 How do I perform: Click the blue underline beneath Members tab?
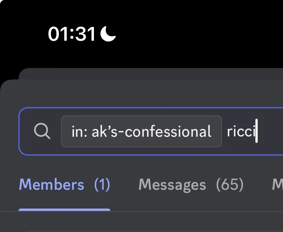coord(64,210)
